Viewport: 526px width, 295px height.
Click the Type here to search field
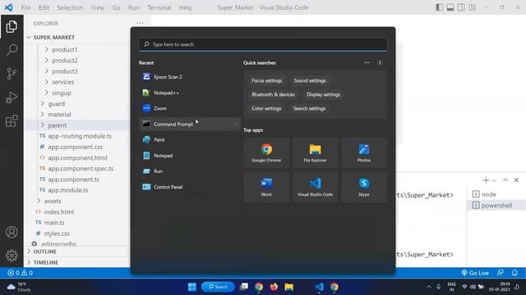pyautogui.click(x=263, y=44)
